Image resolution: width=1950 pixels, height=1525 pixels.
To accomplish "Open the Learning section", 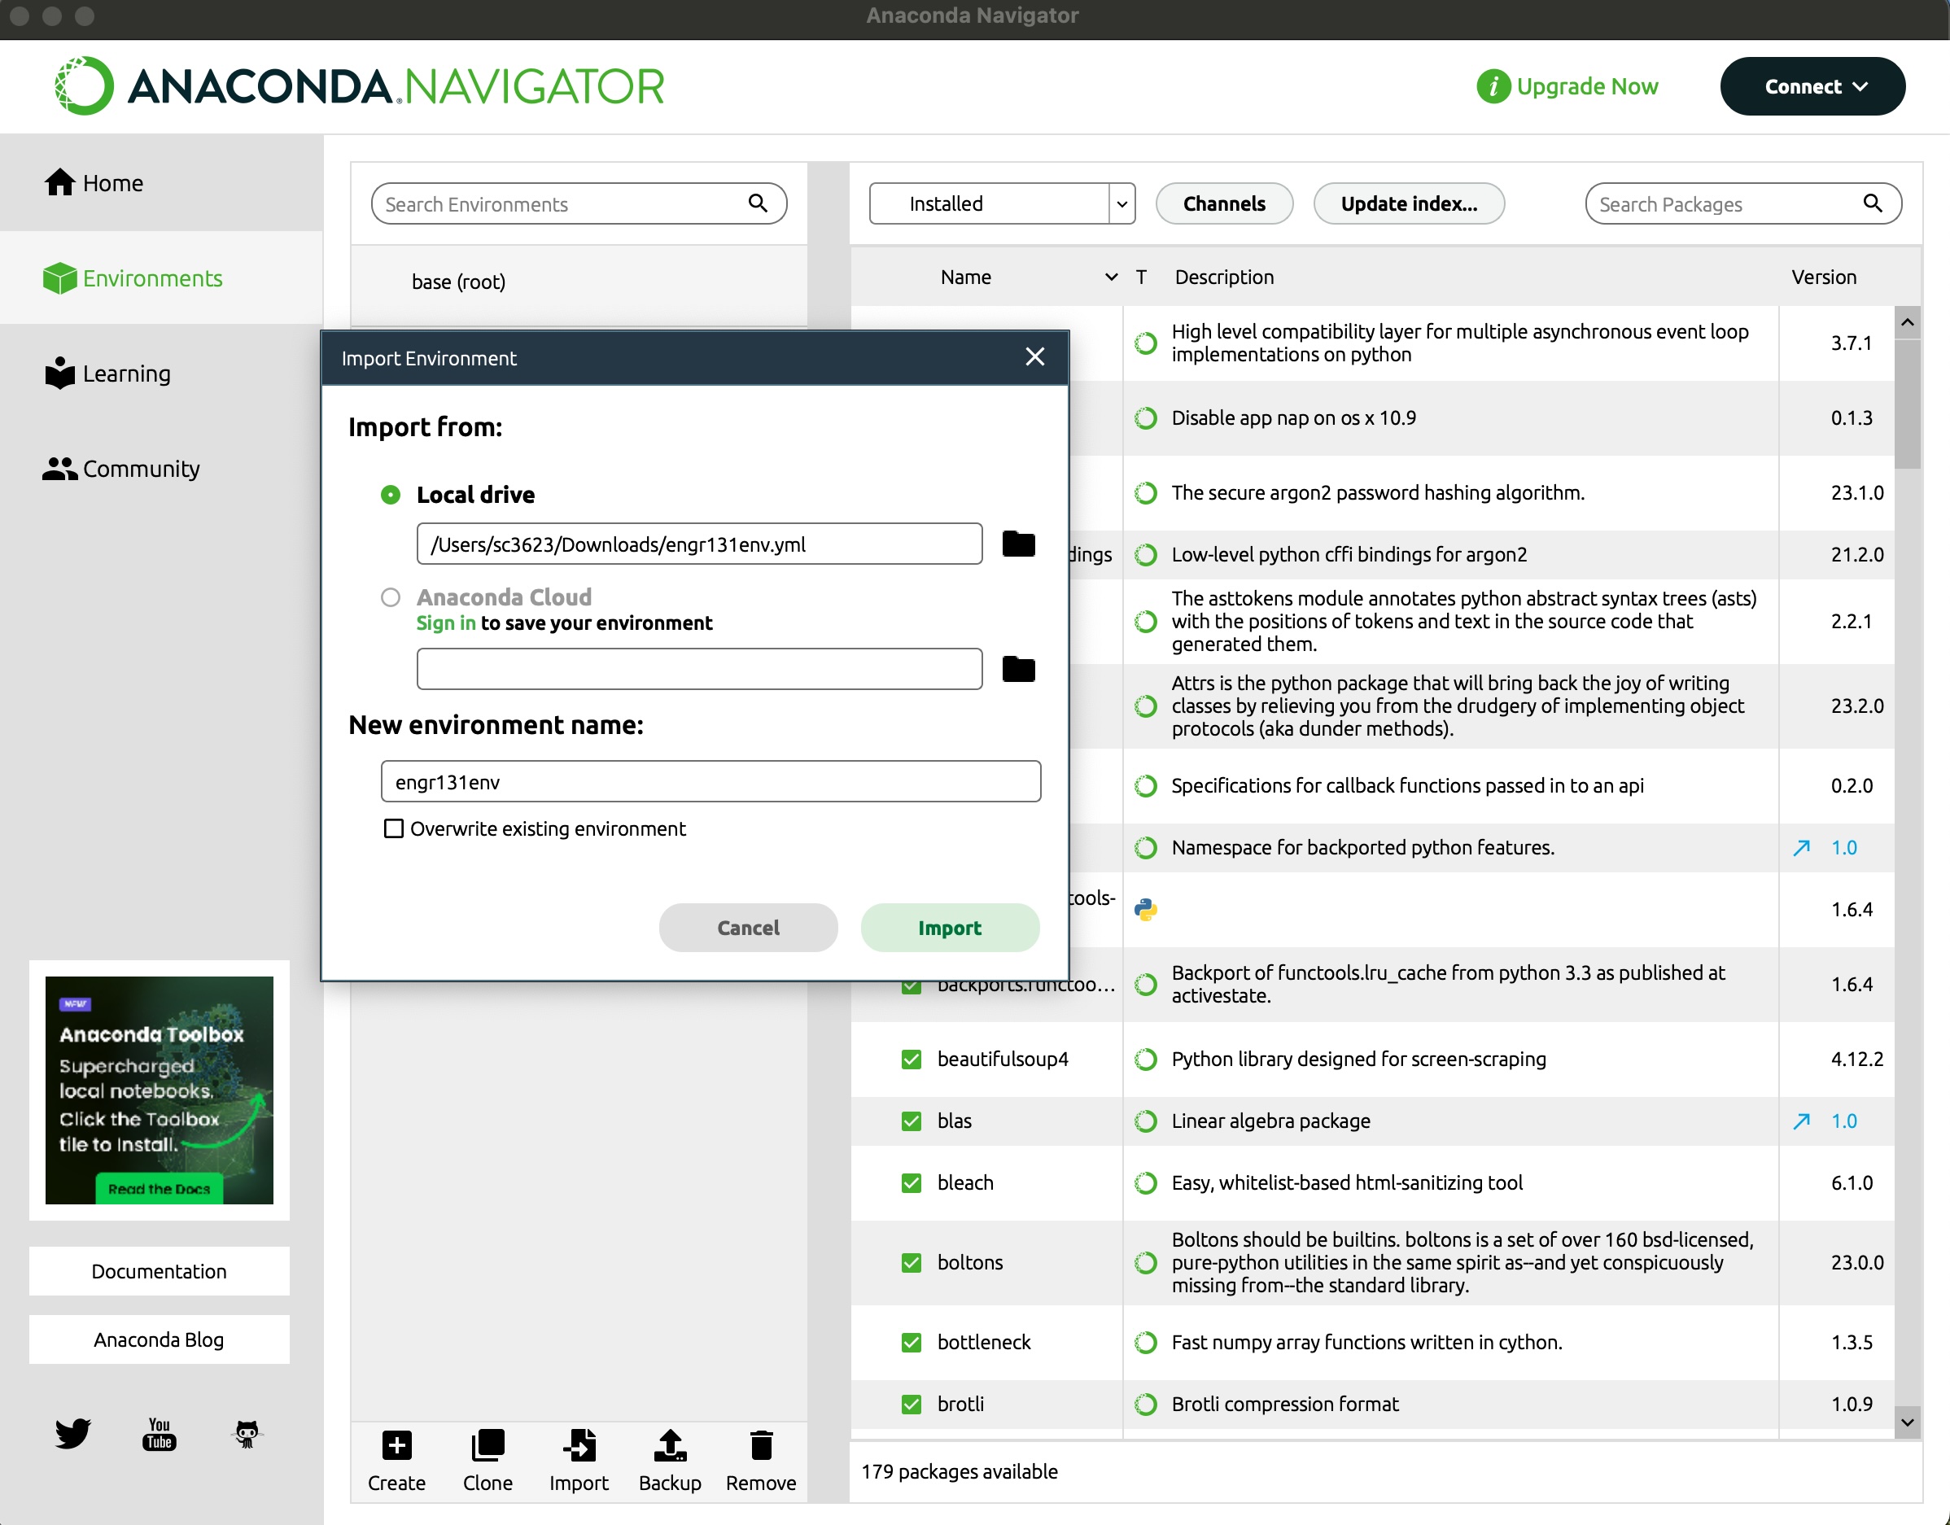I will (x=107, y=374).
